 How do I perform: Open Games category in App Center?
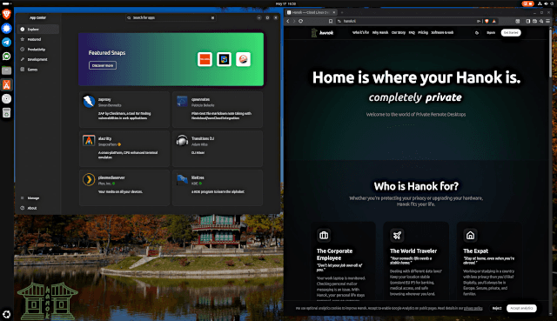[x=38, y=70]
